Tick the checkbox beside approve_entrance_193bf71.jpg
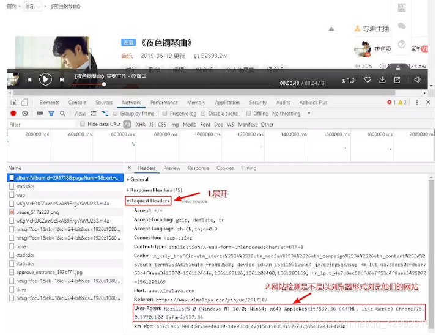This screenshot has height=335, width=436. point(12,272)
